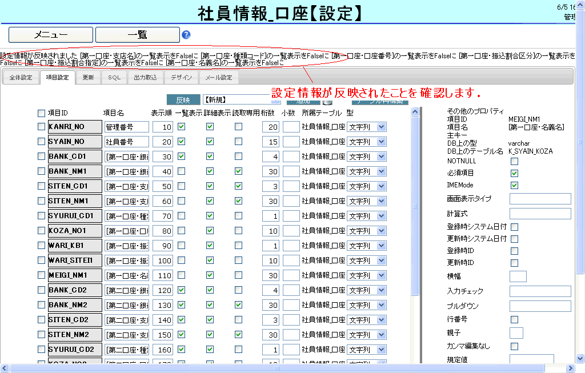This screenshot has height=373, width=585.
Task: Click the 一覧 list button
Action: [137, 35]
